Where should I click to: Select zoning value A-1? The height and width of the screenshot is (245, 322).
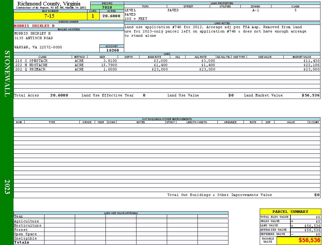(256, 10)
